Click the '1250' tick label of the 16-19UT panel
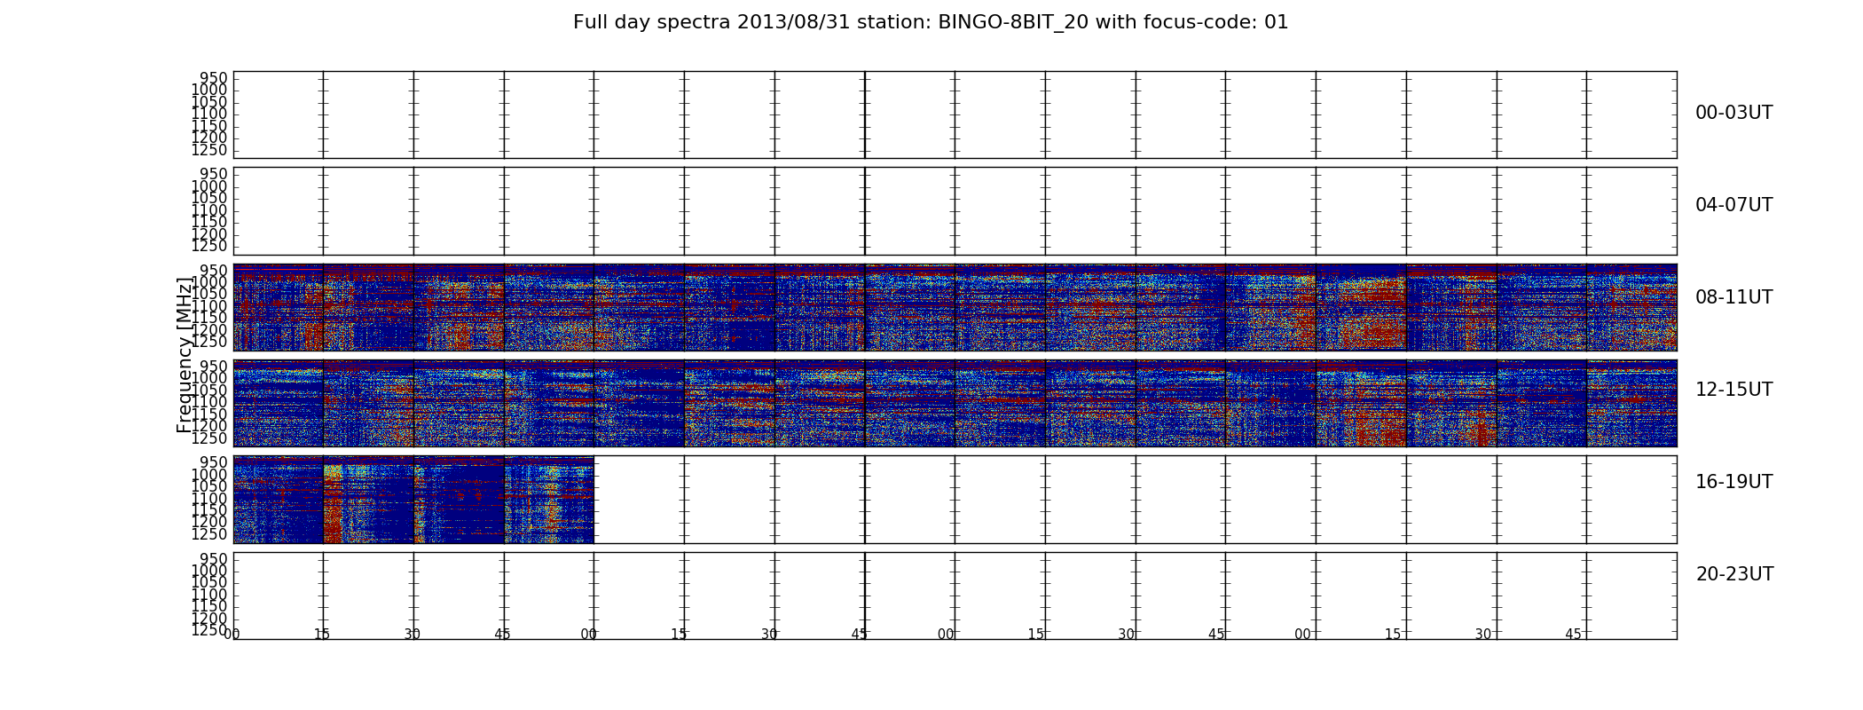1863x710 pixels. click(x=209, y=534)
